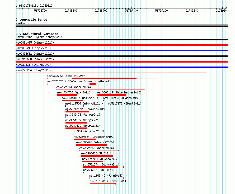Image resolution: width=235 pixels, height=194 pixels.
Task: Open variant nsv3045208 (Fan2017)
Action: 88,131
